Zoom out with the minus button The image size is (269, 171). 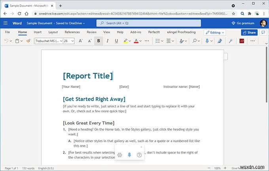point(209,168)
